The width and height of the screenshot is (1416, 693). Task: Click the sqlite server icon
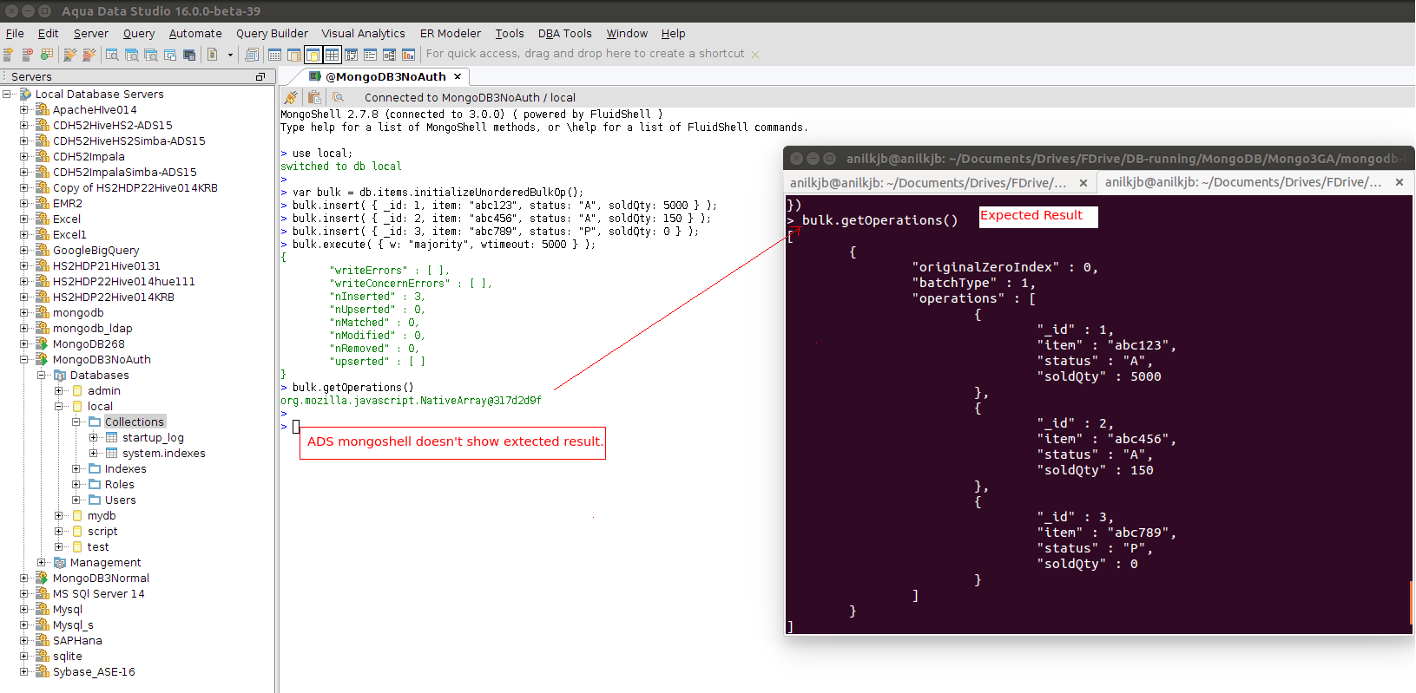(x=42, y=657)
